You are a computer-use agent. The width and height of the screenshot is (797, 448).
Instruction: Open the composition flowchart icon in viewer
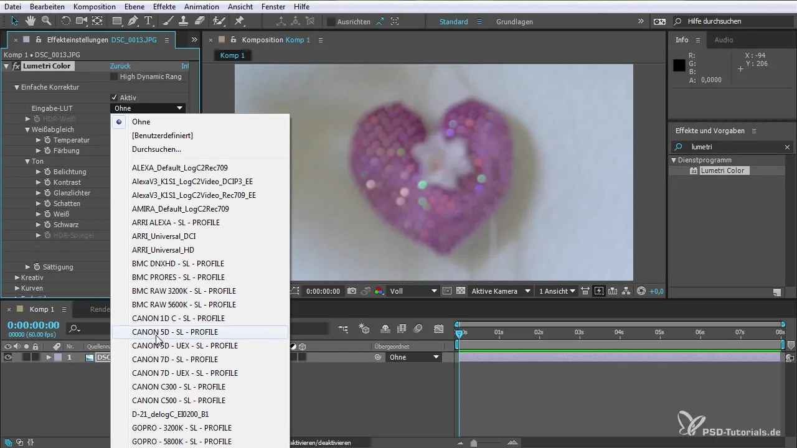(627, 291)
